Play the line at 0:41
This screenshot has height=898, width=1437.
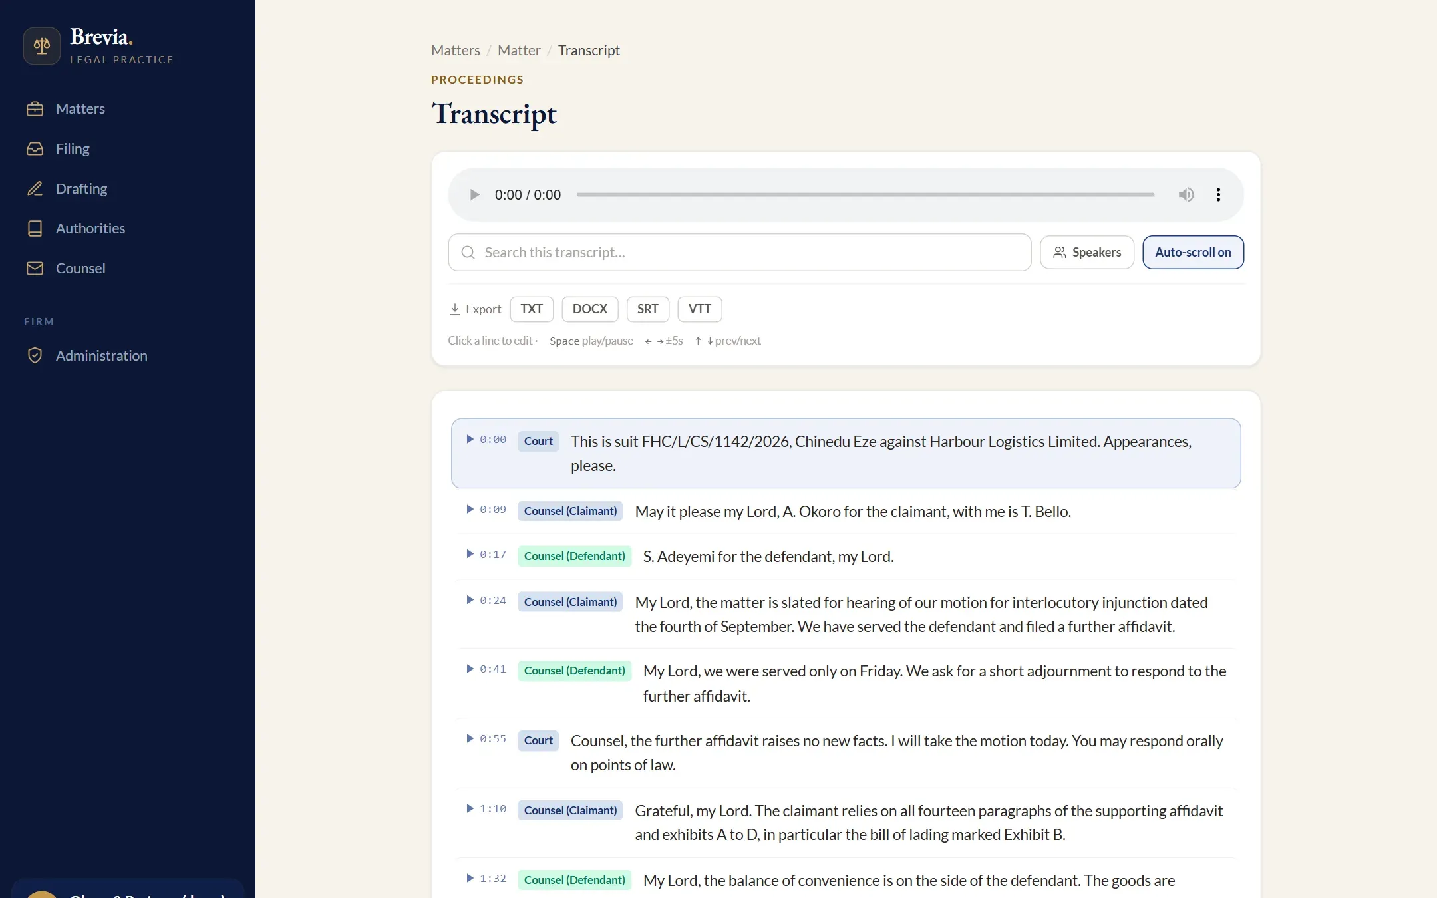click(x=470, y=669)
